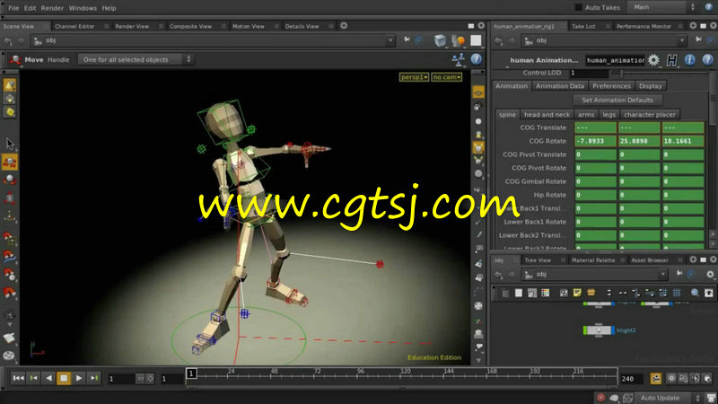The height and width of the screenshot is (404, 718).
Task: Open help for human animation node parameters
Action: [707, 60]
